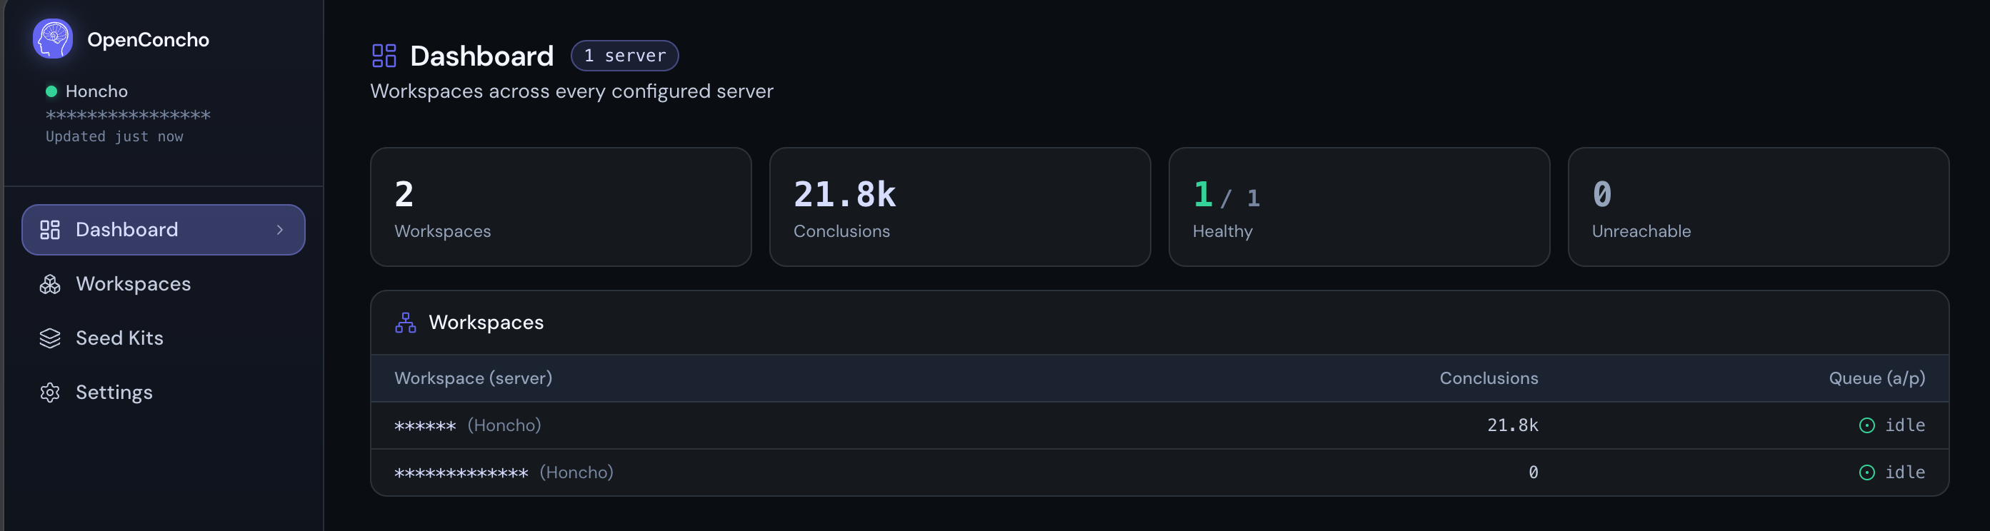Click the green Honcho server status dot
This screenshot has width=1990, height=531.
click(51, 91)
